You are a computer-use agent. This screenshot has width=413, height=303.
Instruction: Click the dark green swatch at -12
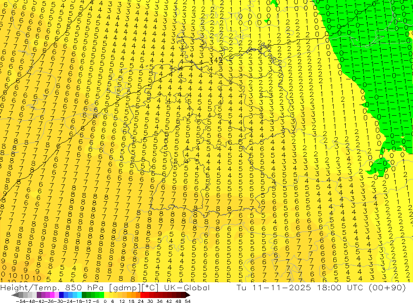click(84, 295)
